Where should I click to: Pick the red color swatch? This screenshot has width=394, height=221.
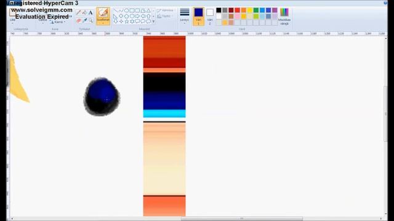238,10
